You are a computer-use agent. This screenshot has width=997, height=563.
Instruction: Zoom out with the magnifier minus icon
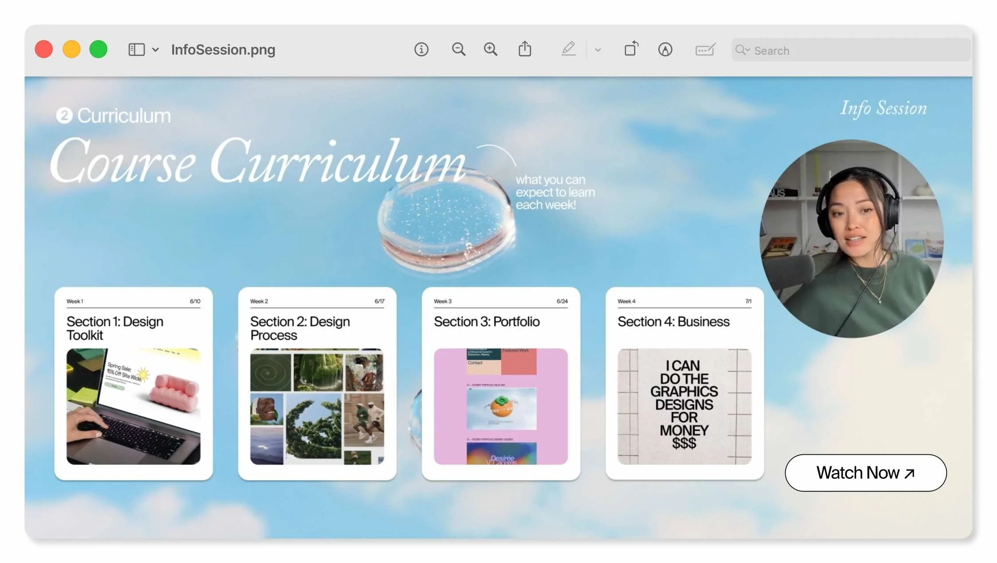tap(458, 49)
